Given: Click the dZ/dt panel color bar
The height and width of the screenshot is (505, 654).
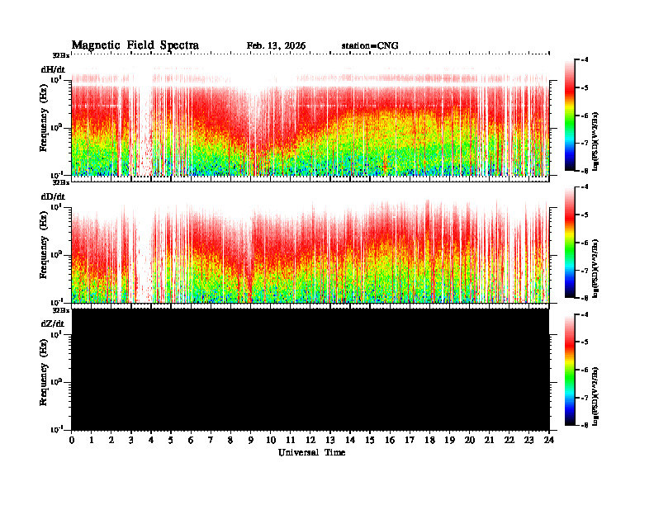Looking at the screenshot, I should click(570, 370).
